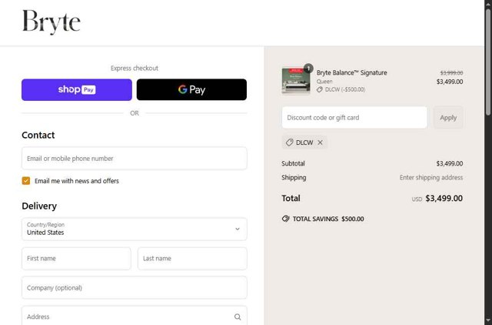Click the Express checkout label
This screenshot has width=492, height=325.
click(x=135, y=69)
